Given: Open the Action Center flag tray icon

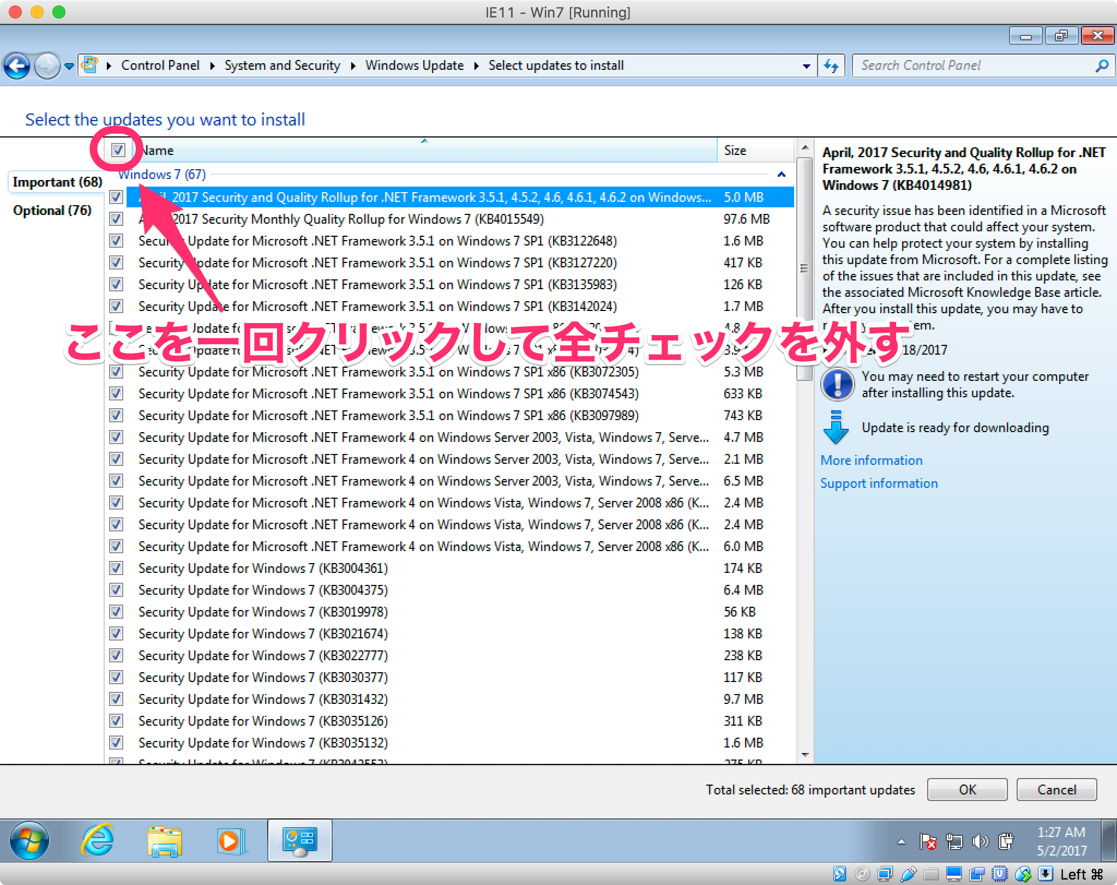Looking at the screenshot, I should point(927,841).
